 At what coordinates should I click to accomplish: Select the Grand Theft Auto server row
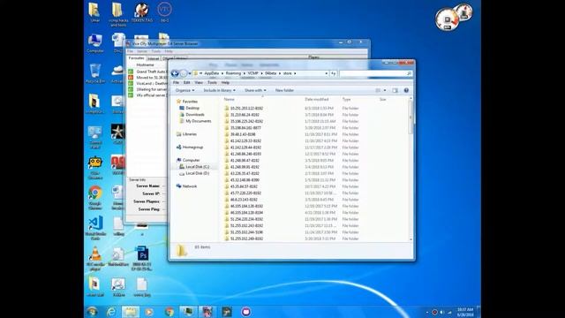coord(147,72)
